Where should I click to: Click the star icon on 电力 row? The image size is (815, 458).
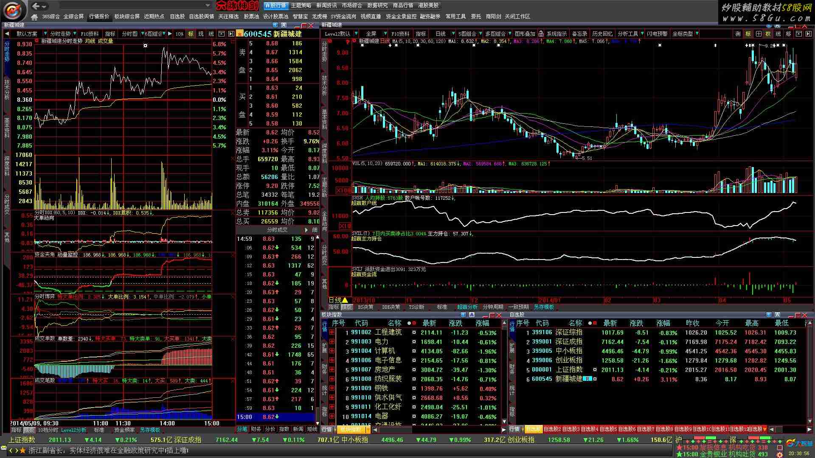click(x=414, y=342)
